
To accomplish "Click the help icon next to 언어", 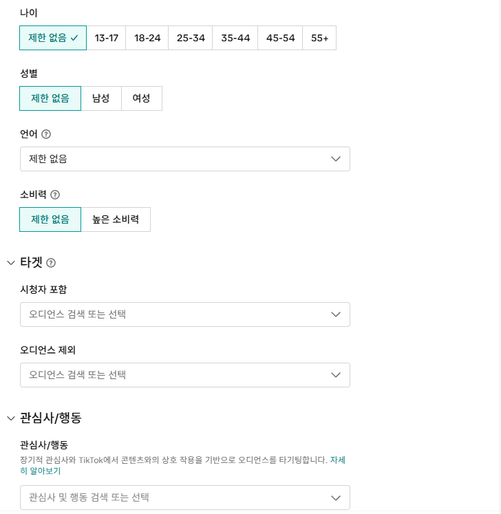I will 47,134.
